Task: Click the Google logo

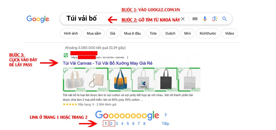Action: tap(38, 19)
